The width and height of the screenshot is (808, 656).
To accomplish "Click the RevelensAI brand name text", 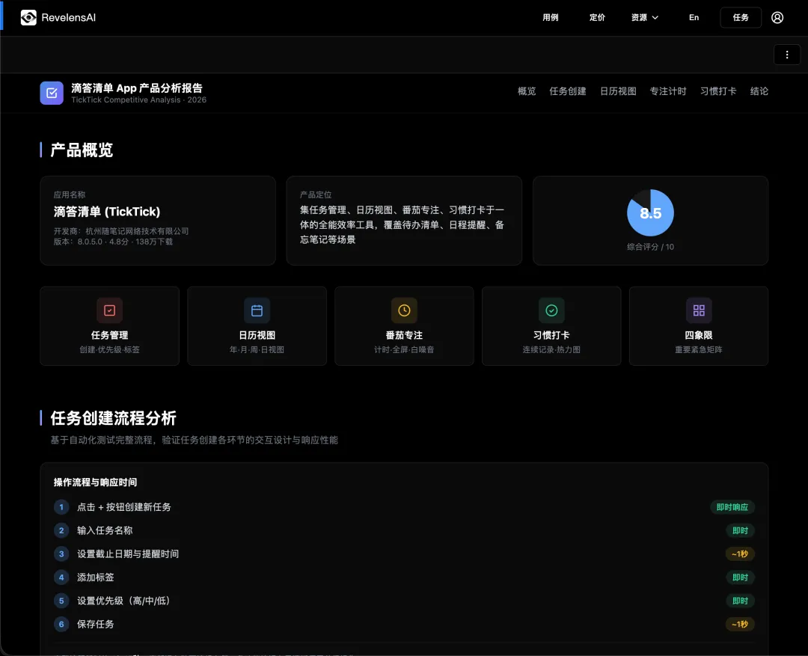I will (69, 17).
